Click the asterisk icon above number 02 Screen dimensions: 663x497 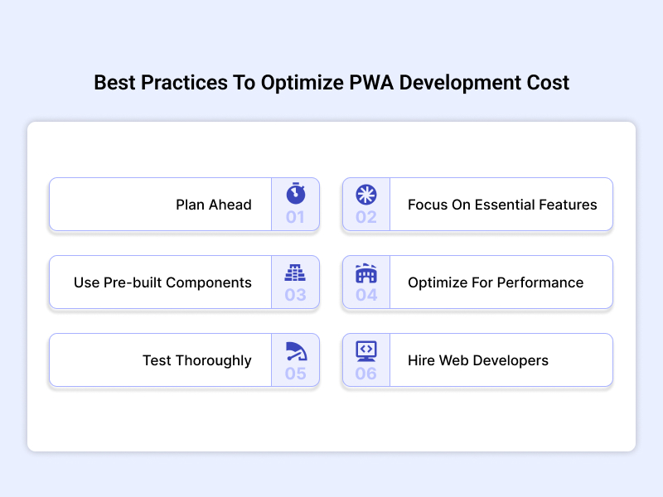click(x=365, y=194)
